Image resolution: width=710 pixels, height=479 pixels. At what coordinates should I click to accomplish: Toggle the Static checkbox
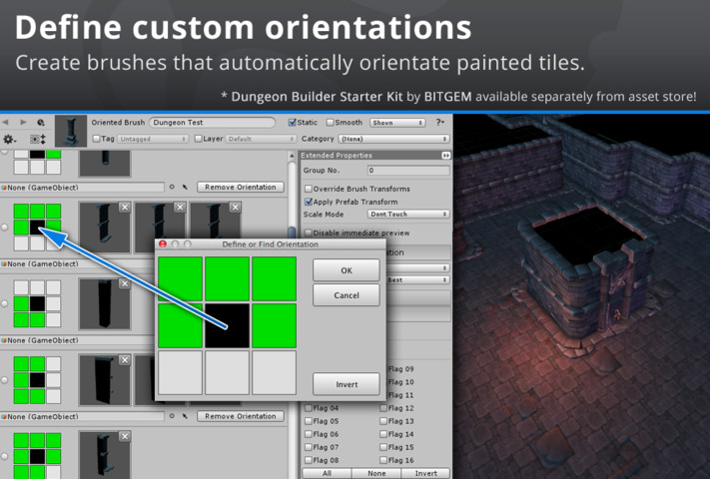[292, 122]
